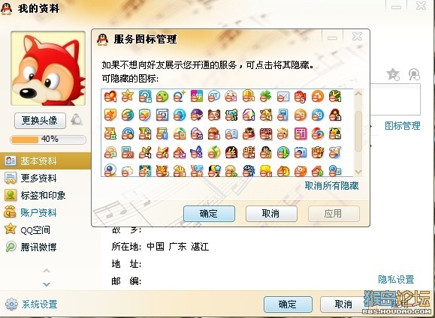Hide the blue QT bubble service icon
This screenshot has width=435, height=318.
[214, 96]
